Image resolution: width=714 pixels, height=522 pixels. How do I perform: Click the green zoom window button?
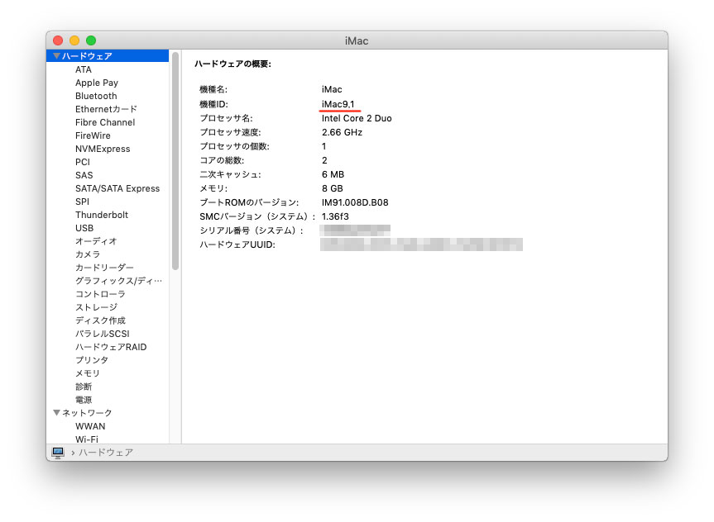click(91, 40)
